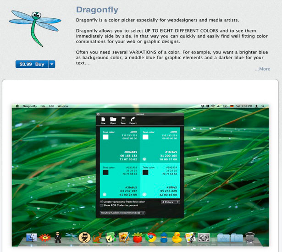The height and width of the screenshot is (252, 282).
Task: Click the kangaroo icon in dock
Action: [x=98, y=238]
